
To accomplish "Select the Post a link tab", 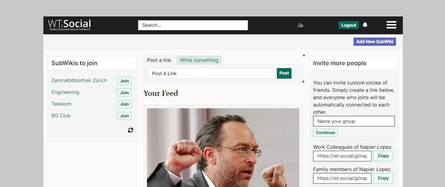I will tap(159, 60).
